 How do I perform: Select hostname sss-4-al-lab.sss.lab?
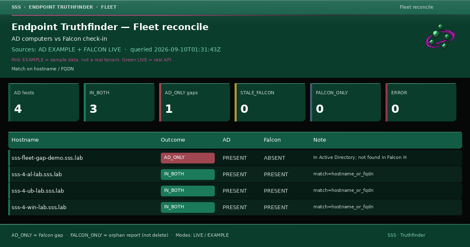coord(37,174)
